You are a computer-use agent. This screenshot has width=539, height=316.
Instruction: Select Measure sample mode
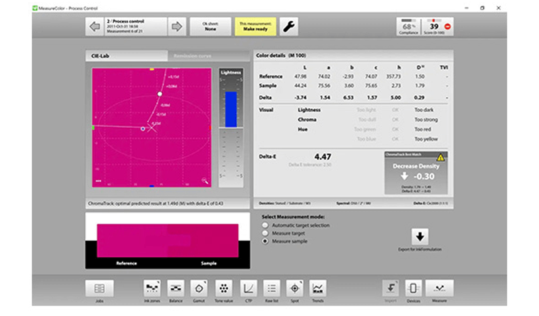pos(265,241)
